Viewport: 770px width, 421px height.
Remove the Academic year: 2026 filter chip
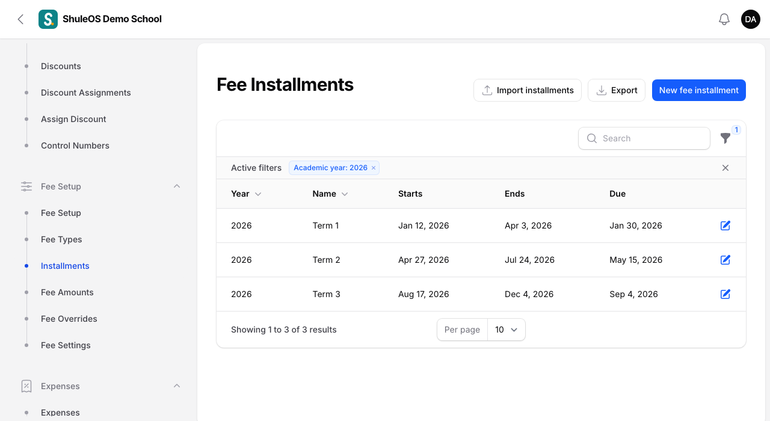pyautogui.click(x=374, y=168)
